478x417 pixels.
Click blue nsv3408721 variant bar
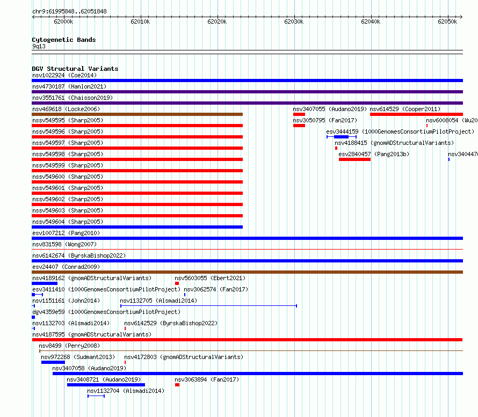point(106,385)
